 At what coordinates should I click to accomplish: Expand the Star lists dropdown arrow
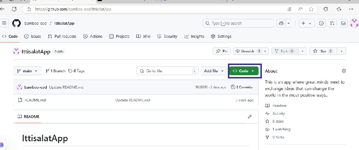click(x=341, y=51)
